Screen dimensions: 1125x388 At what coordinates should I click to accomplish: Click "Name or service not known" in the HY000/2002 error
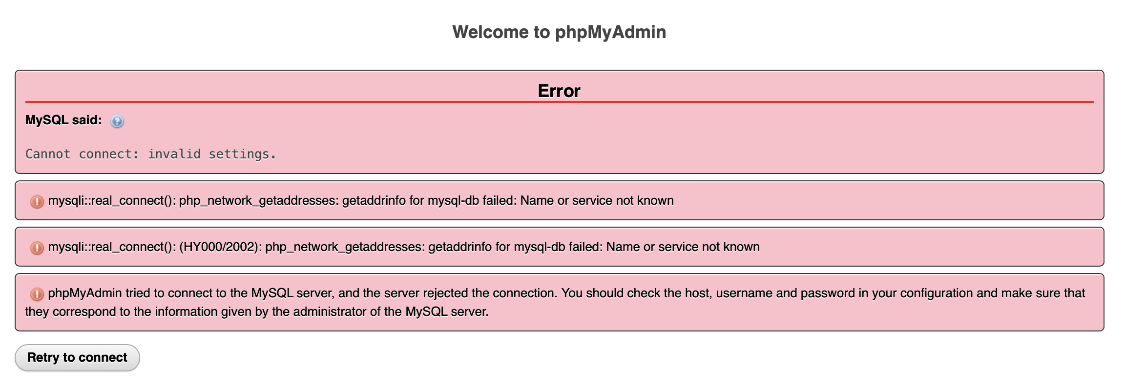(x=683, y=247)
